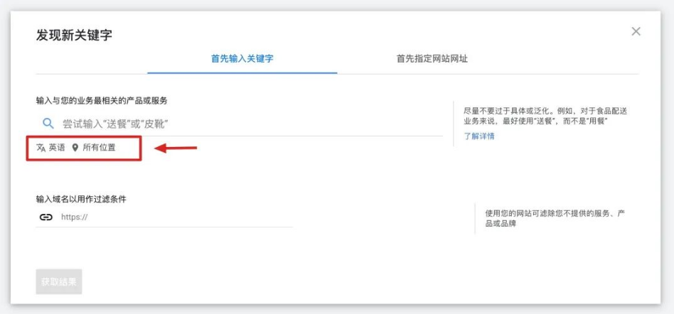Click the red arrow annotation
674x314 pixels.
click(x=176, y=148)
